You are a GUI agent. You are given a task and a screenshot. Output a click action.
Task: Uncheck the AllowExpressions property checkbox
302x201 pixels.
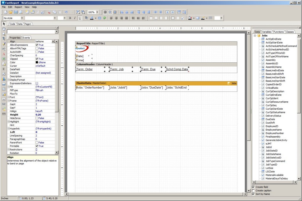37,45
